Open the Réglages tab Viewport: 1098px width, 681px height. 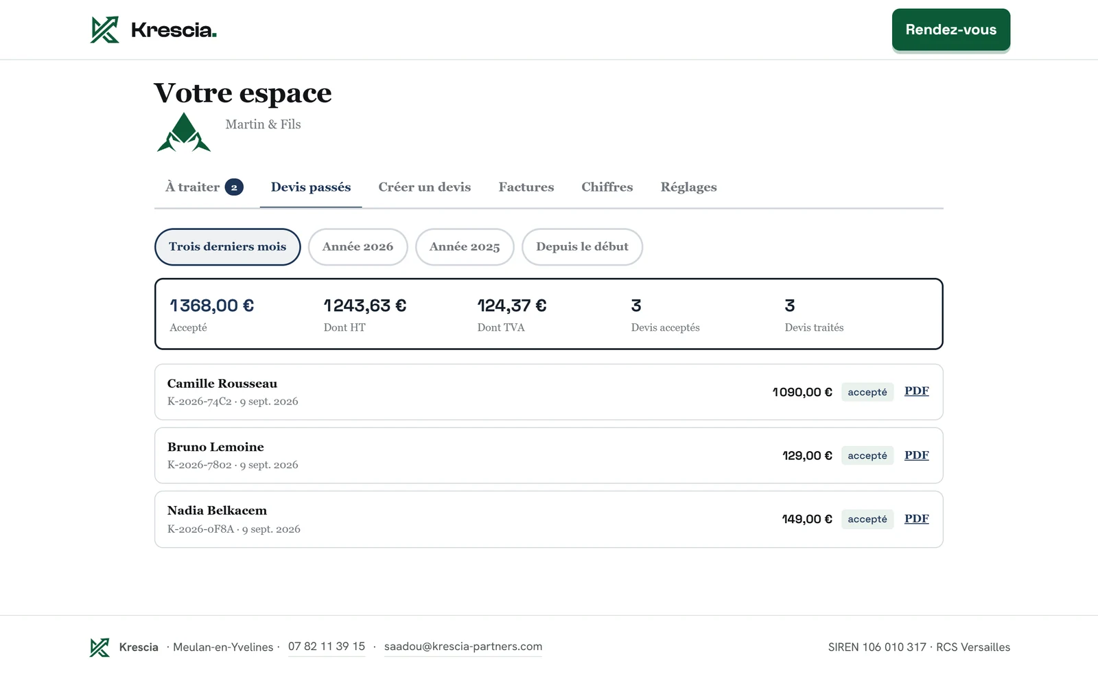pos(688,187)
